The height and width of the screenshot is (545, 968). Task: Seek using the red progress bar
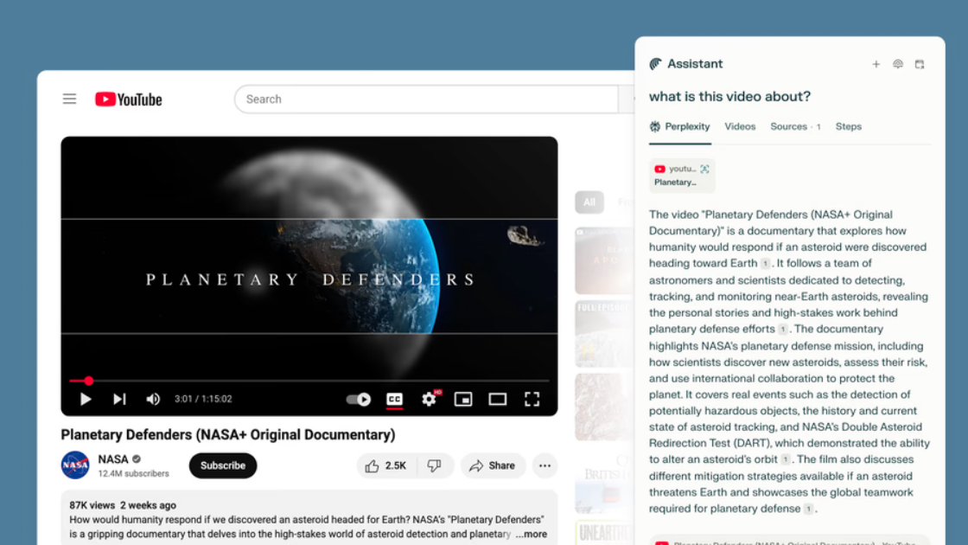[x=309, y=381]
